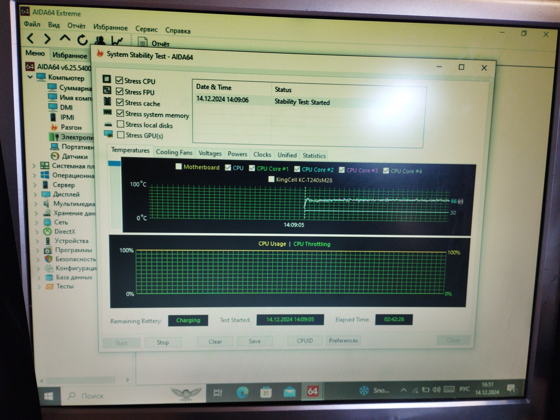Click the Back navigation arrow in AIDA64 toolbar
The width and height of the screenshot is (560, 420).
pos(30,38)
